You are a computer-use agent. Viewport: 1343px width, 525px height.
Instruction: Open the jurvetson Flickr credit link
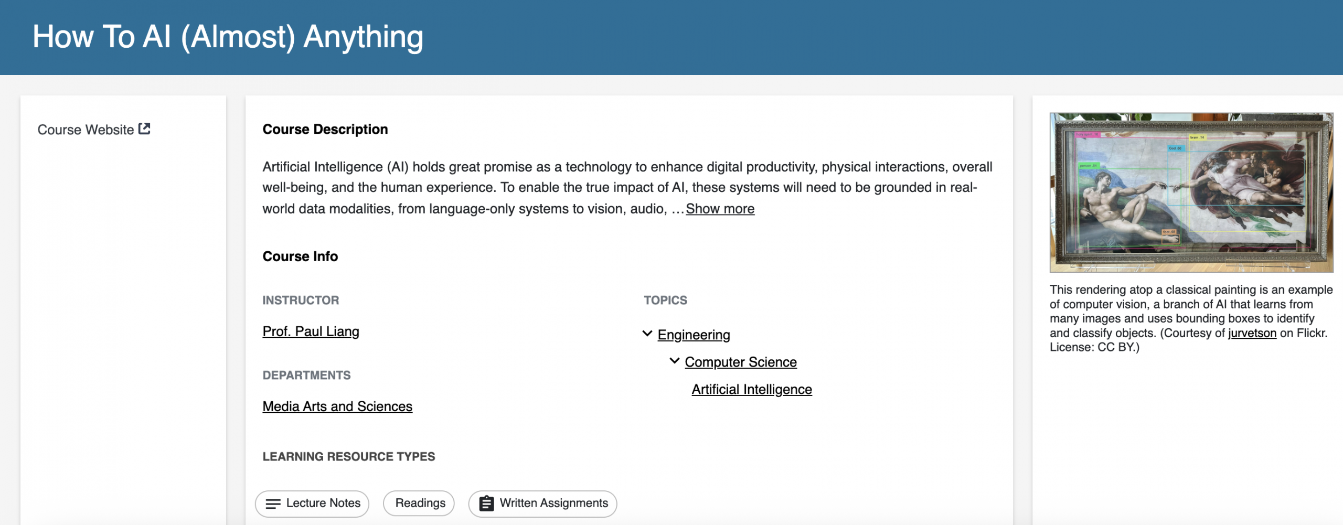1252,333
